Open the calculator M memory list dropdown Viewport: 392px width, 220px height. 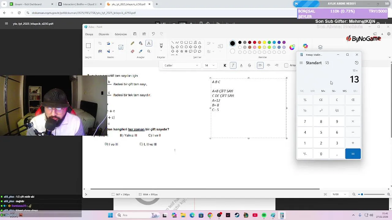point(355,91)
